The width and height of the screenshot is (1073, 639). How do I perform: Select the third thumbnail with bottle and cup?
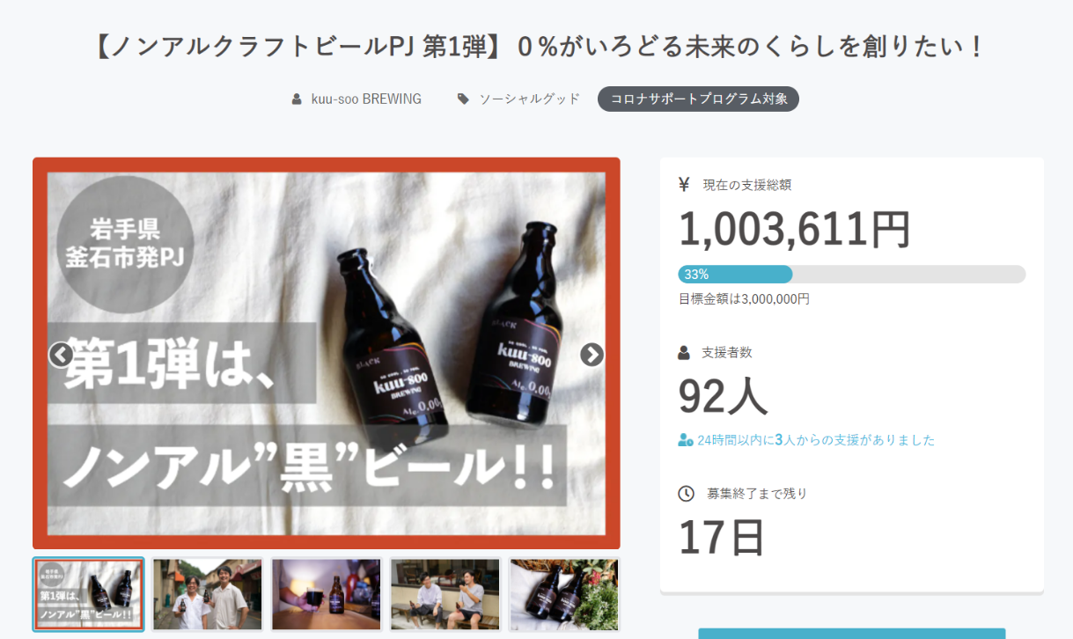(x=327, y=594)
